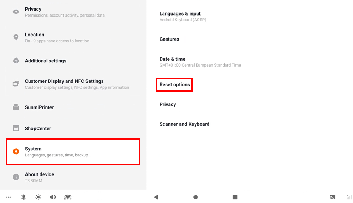Tap Reset options
Viewport: 353px width, 203px height.
175,85
